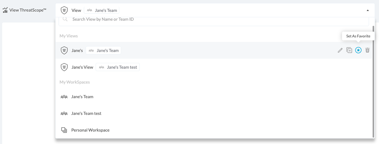
Task: Click the View ThreatScope link
Action: [28, 10]
